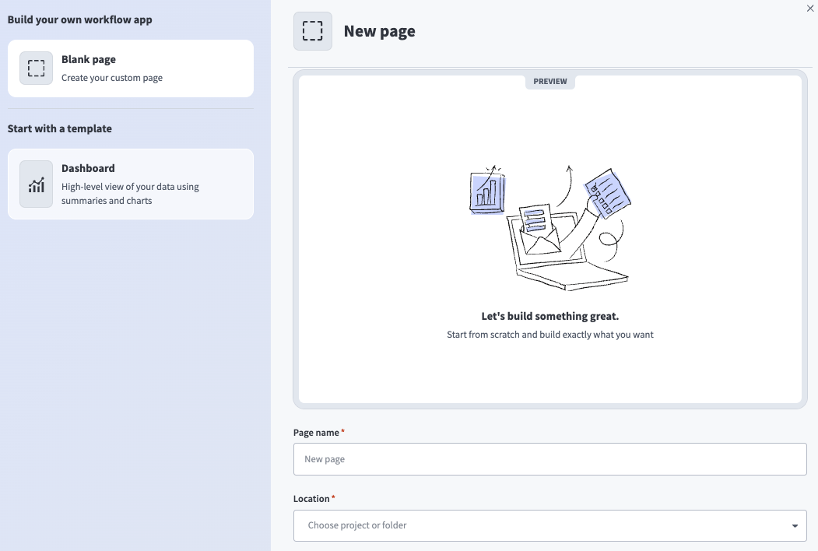Click the High-level view template description text
Viewport: 818px width, 551px height.
click(129, 193)
